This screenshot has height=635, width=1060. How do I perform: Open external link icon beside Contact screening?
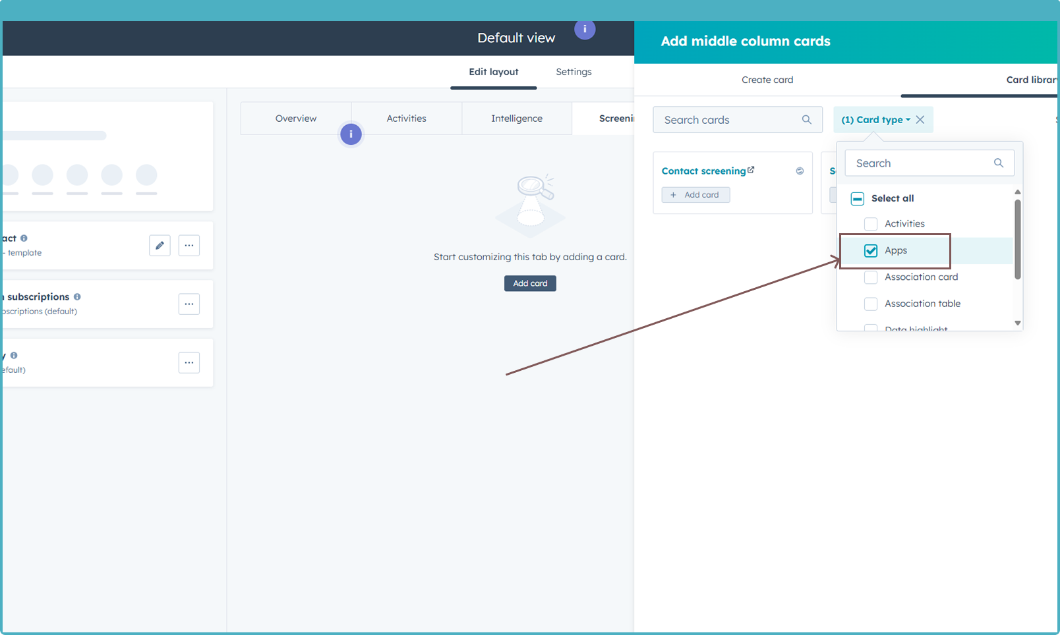[751, 170]
